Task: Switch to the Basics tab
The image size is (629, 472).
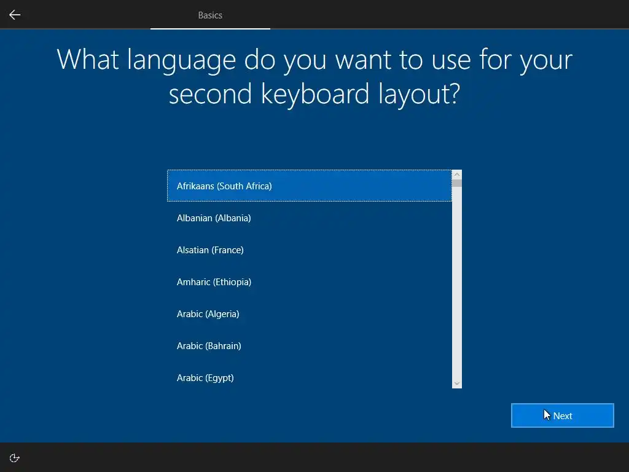Action: pyautogui.click(x=210, y=15)
